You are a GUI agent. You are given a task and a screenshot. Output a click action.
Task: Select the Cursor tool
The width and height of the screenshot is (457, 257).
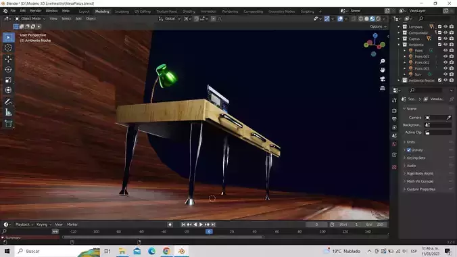9,48
